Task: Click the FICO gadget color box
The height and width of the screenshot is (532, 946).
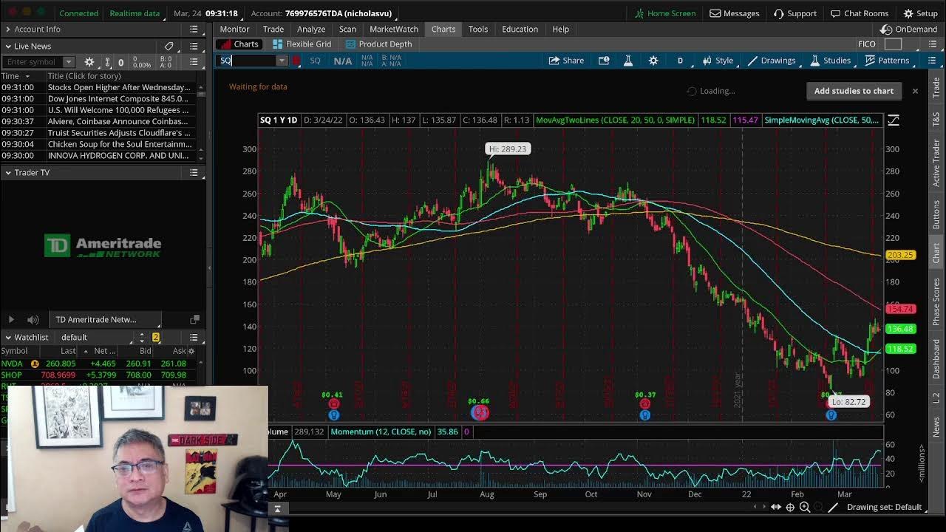Action: point(893,44)
